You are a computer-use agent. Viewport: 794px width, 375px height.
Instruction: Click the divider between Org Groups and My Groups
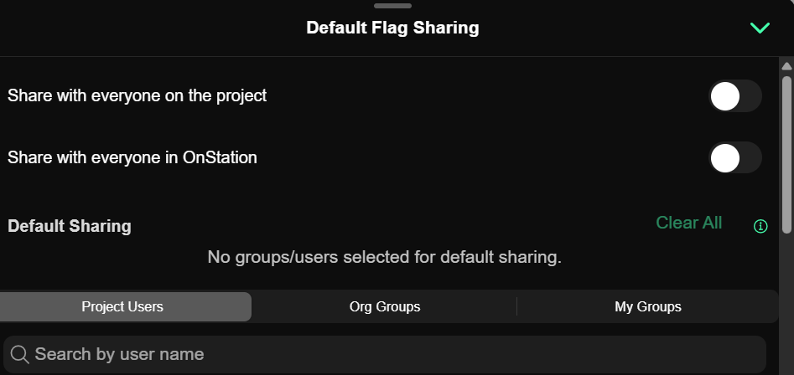click(x=517, y=306)
